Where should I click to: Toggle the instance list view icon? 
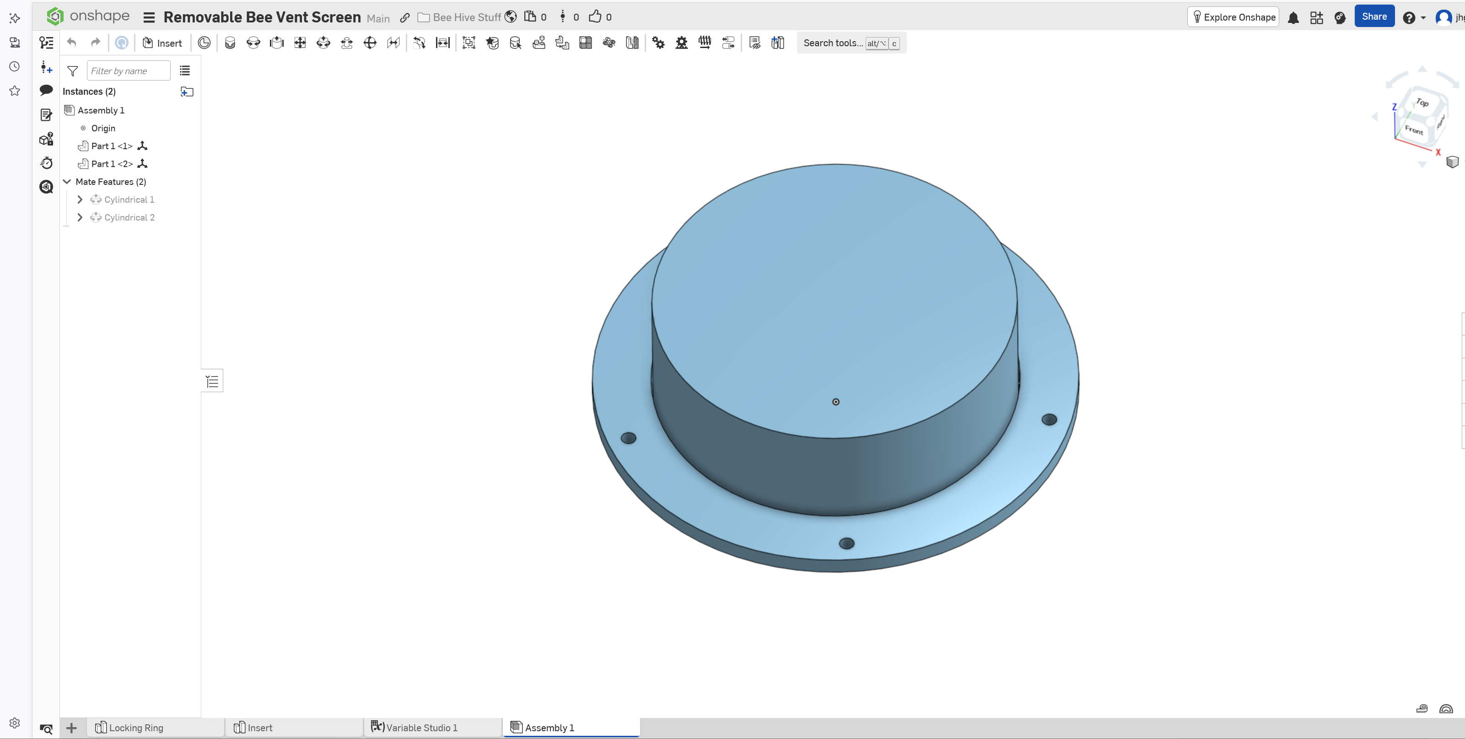185,70
